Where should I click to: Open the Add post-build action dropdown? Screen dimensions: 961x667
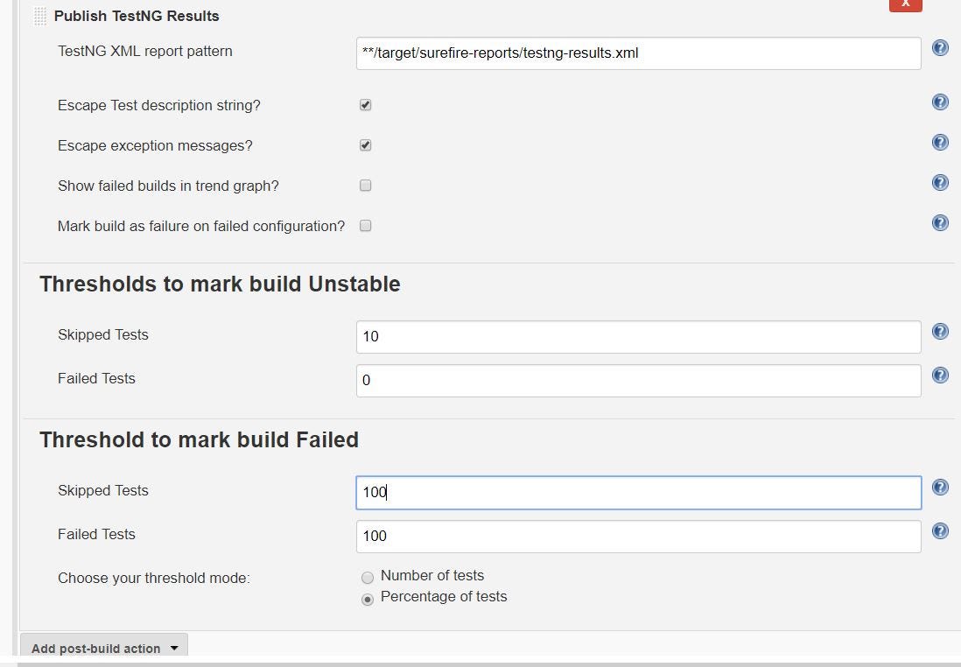coord(102,648)
